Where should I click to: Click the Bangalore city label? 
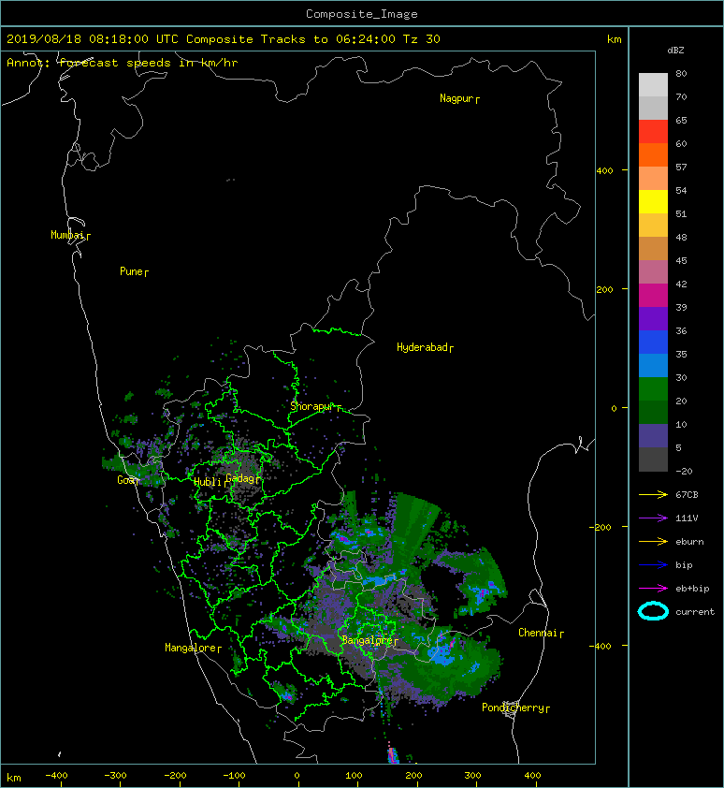coord(367,640)
